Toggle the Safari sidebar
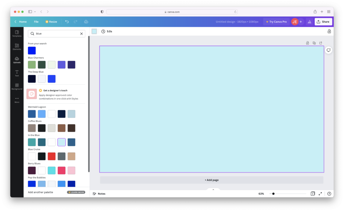This screenshot has height=211, width=344. [30, 12]
